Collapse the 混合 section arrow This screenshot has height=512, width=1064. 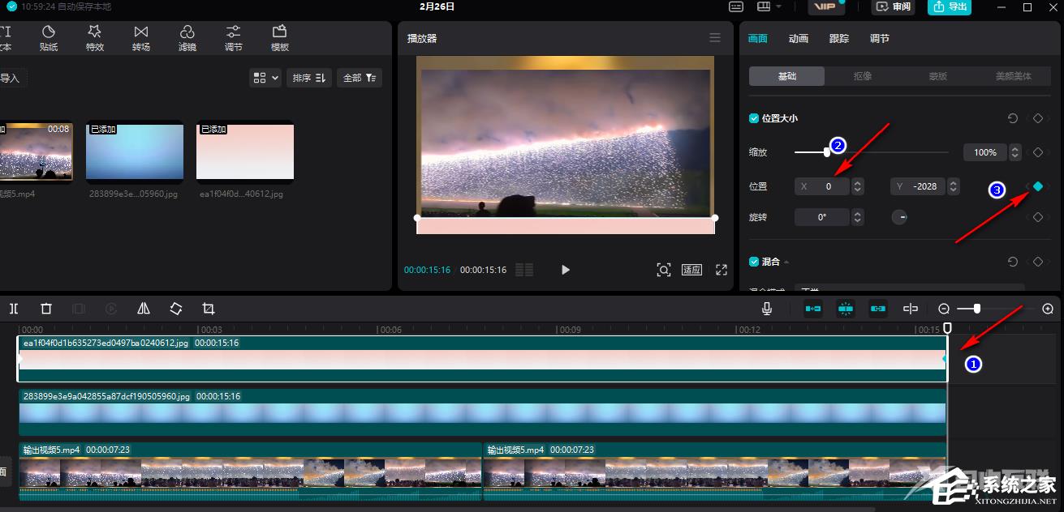click(786, 262)
